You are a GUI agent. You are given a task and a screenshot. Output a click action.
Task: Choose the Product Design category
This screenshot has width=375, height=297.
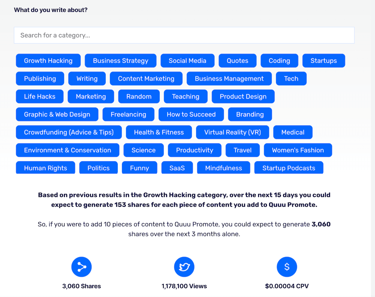[x=243, y=97]
